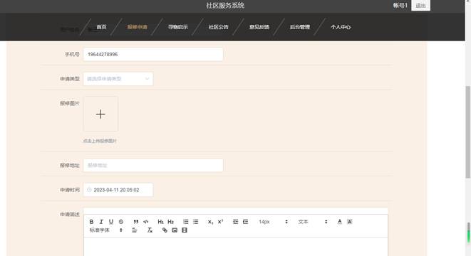
Task: Click the clock icon in 申请时间 field
Action: (89, 190)
